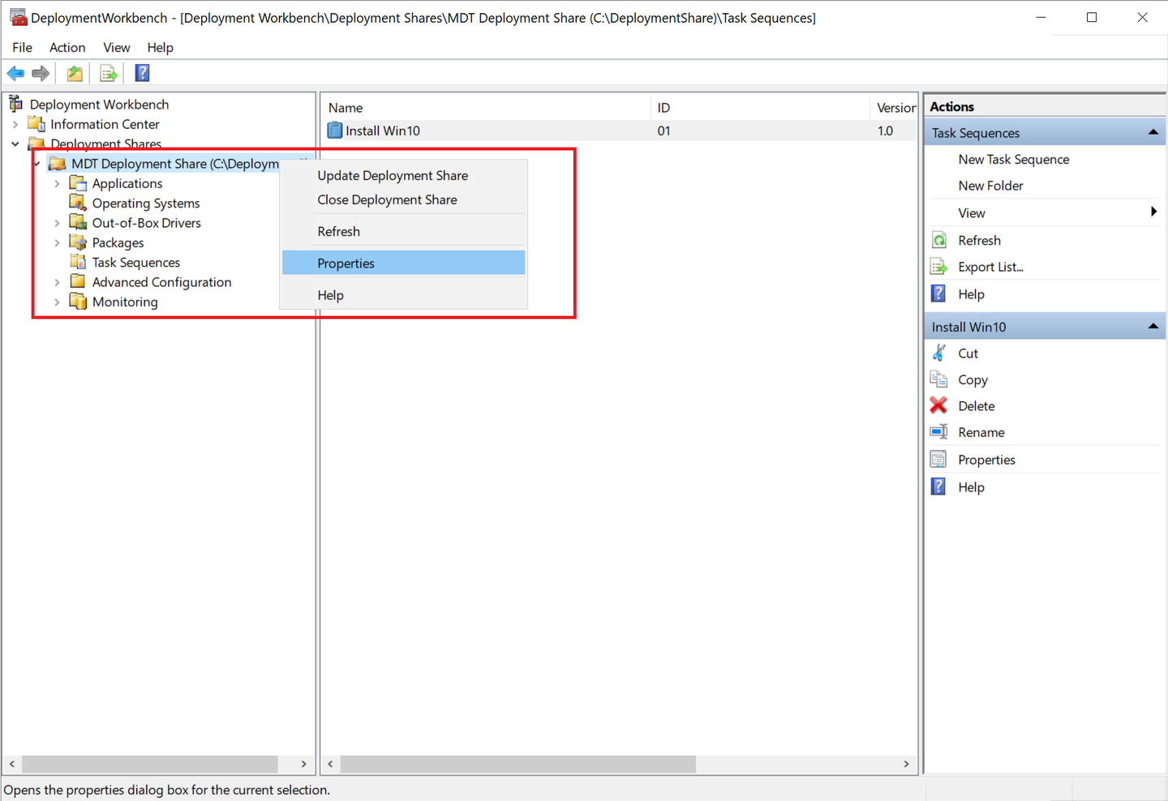This screenshot has height=801, width=1168.
Task: Click the Export List icon in the Actions pane
Action: click(x=939, y=267)
